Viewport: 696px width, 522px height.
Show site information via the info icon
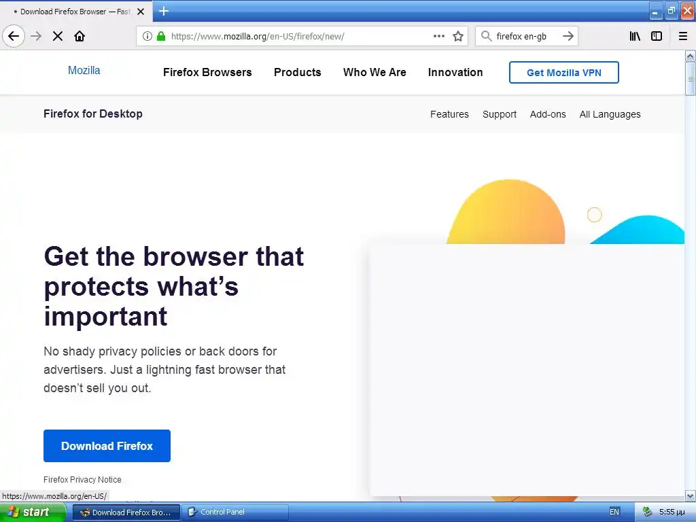pyautogui.click(x=147, y=36)
